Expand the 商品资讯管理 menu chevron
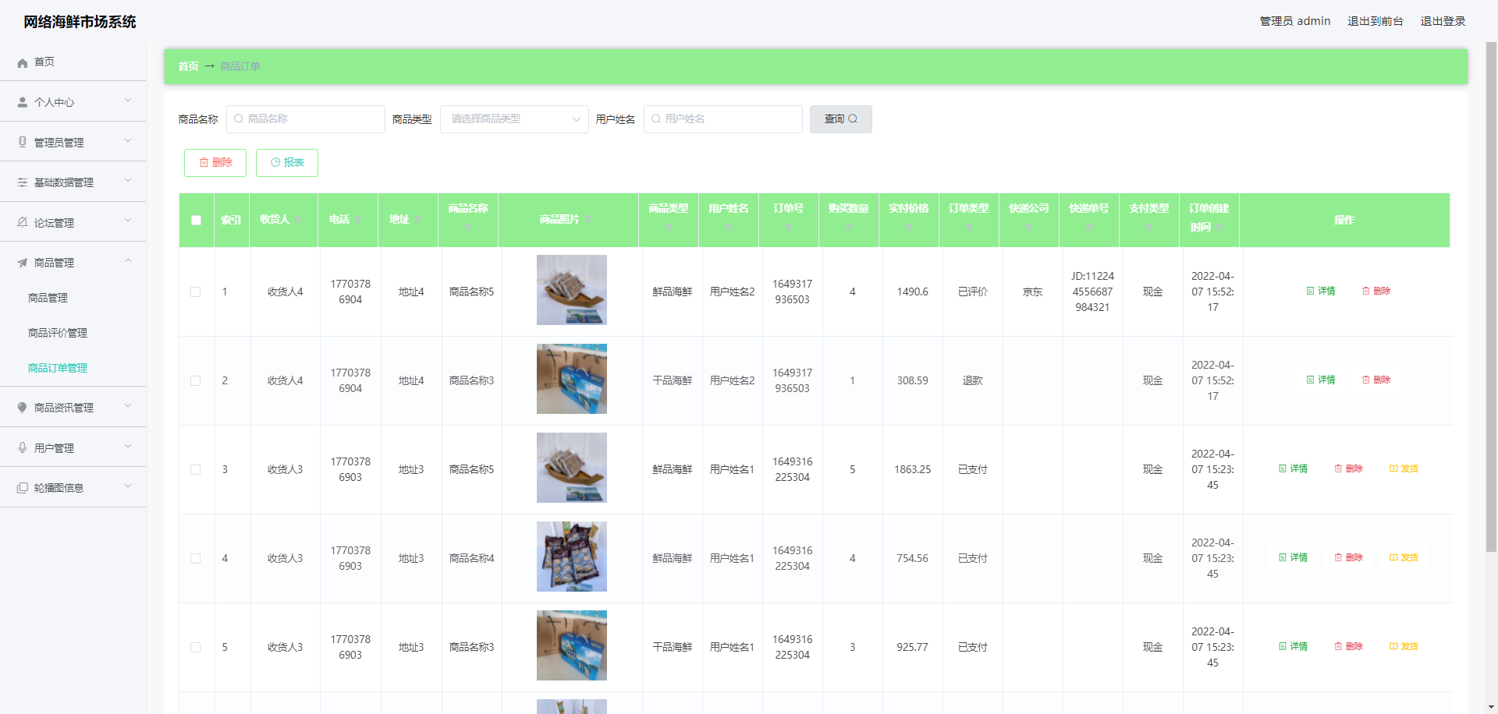 128,406
